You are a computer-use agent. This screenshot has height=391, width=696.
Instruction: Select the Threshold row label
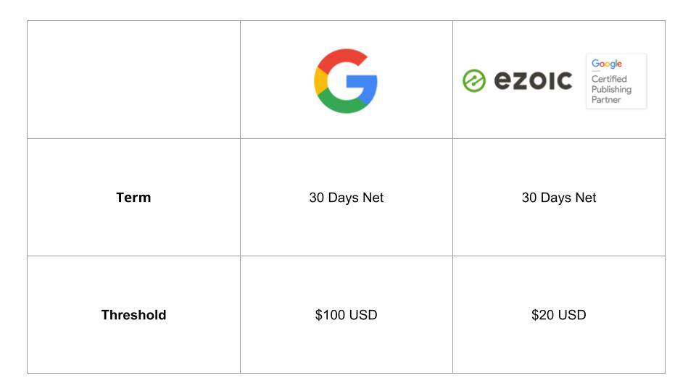point(133,315)
